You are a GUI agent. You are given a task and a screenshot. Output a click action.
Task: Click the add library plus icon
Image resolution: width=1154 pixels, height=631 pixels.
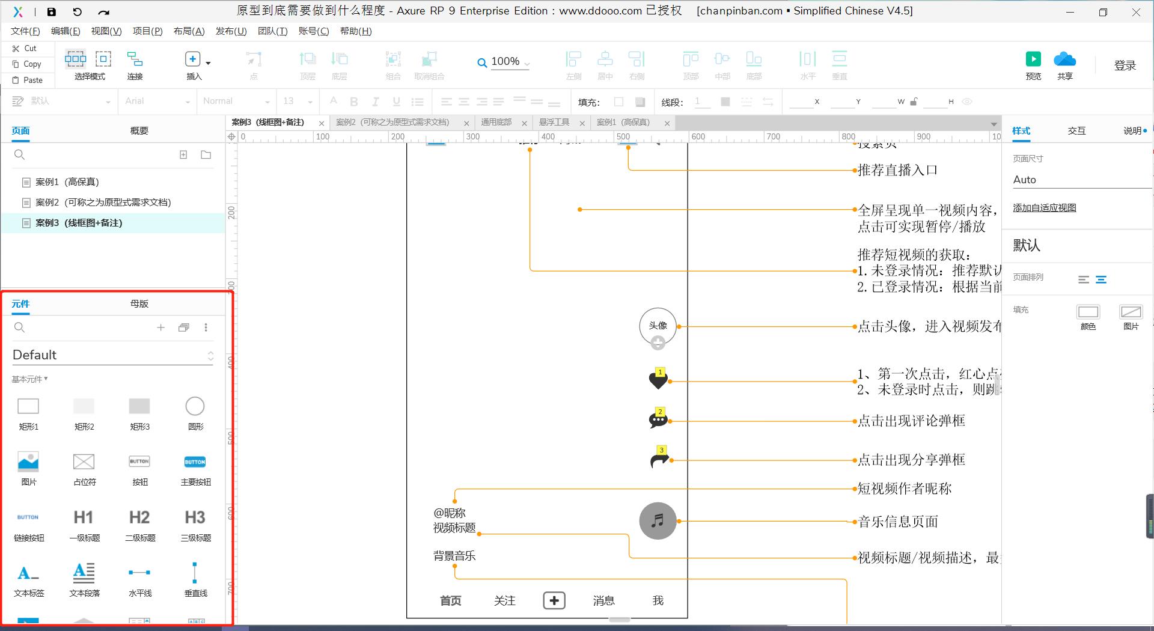tap(160, 328)
